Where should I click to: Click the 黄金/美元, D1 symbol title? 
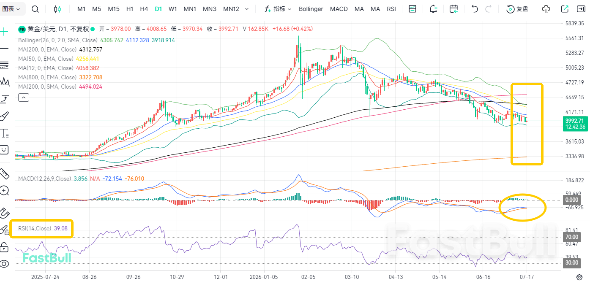pos(47,29)
